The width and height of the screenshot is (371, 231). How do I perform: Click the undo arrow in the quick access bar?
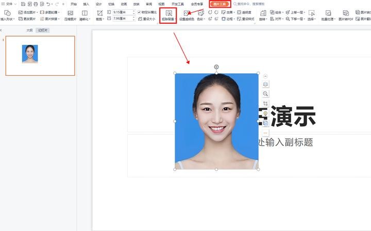[x=48, y=4]
